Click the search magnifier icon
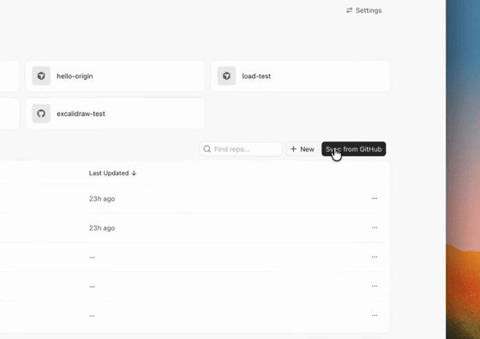 click(207, 149)
